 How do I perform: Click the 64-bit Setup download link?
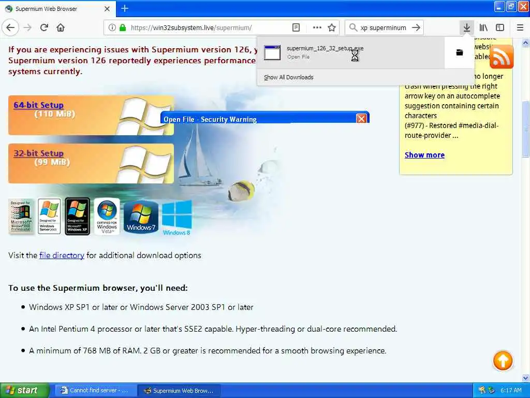pos(38,105)
